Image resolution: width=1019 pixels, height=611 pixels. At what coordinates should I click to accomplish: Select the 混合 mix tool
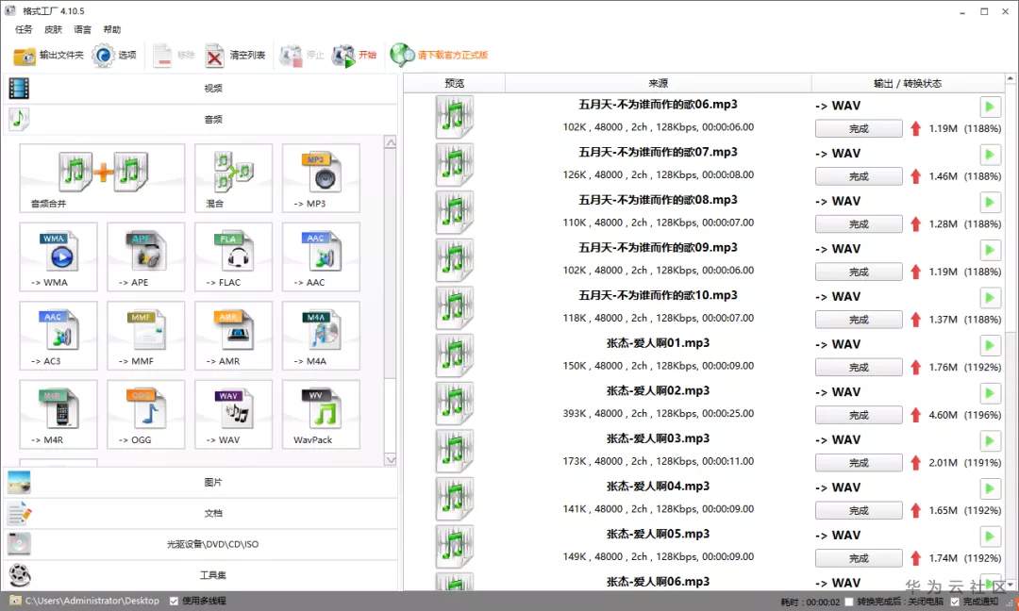[x=233, y=178]
